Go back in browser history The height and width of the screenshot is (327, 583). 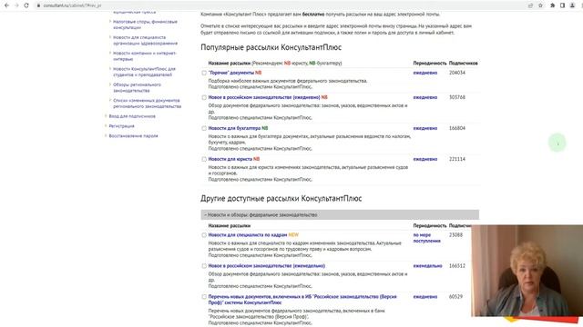[6, 5]
